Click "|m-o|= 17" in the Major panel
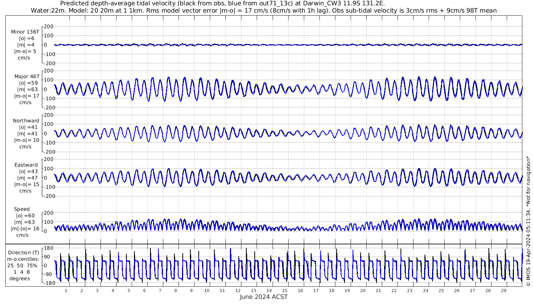Screen dimensions: 533x305 click(x=27, y=96)
